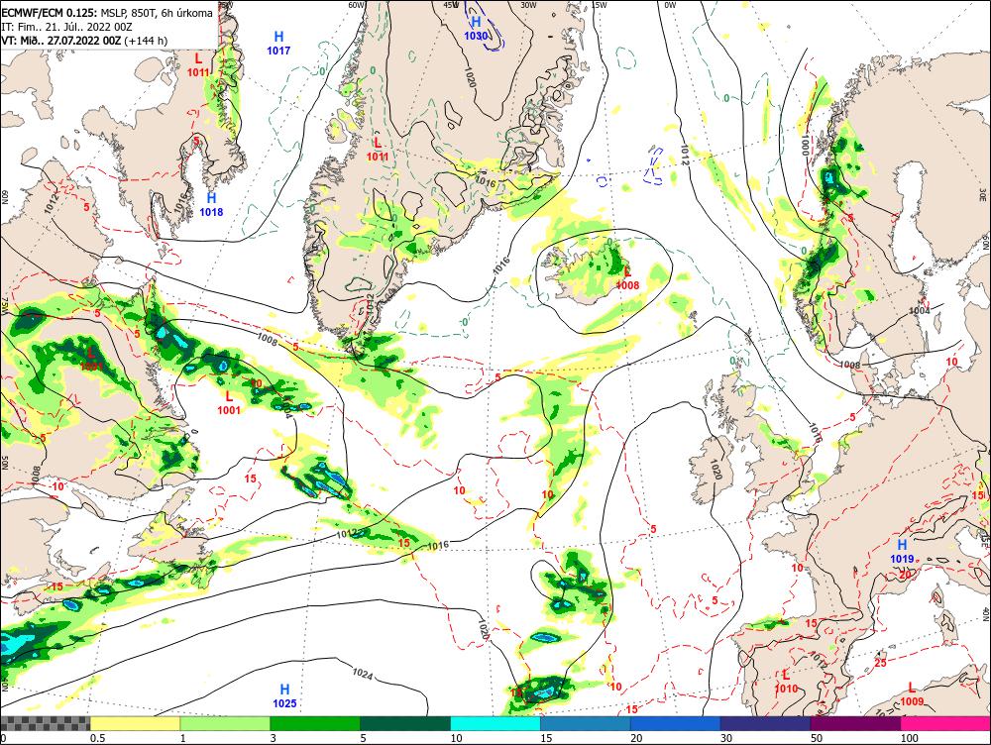Click the H 1018 high marker

211,205
